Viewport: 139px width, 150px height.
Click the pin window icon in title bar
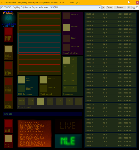tap(129, 2)
